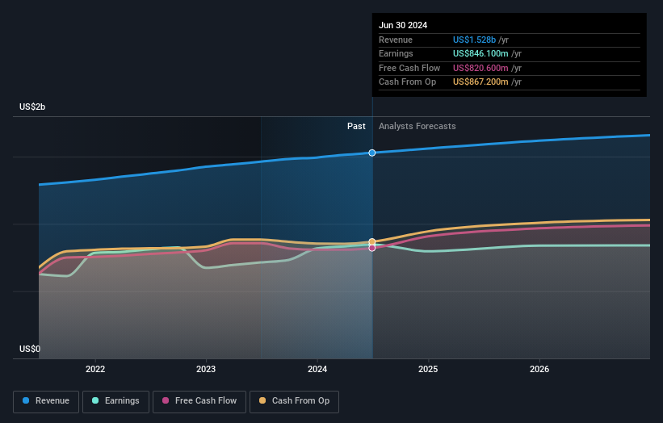Select the 2023 axis label
The image size is (663, 423).
[x=206, y=369]
